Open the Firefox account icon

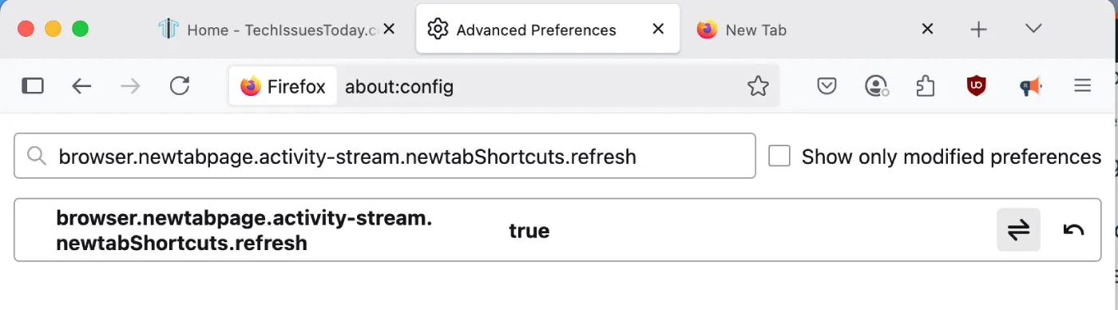(x=876, y=86)
